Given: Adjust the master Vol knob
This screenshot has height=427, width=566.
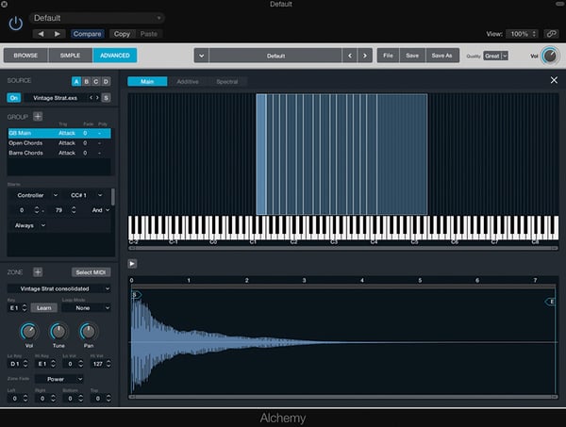Looking at the screenshot, I should [x=550, y=56].
